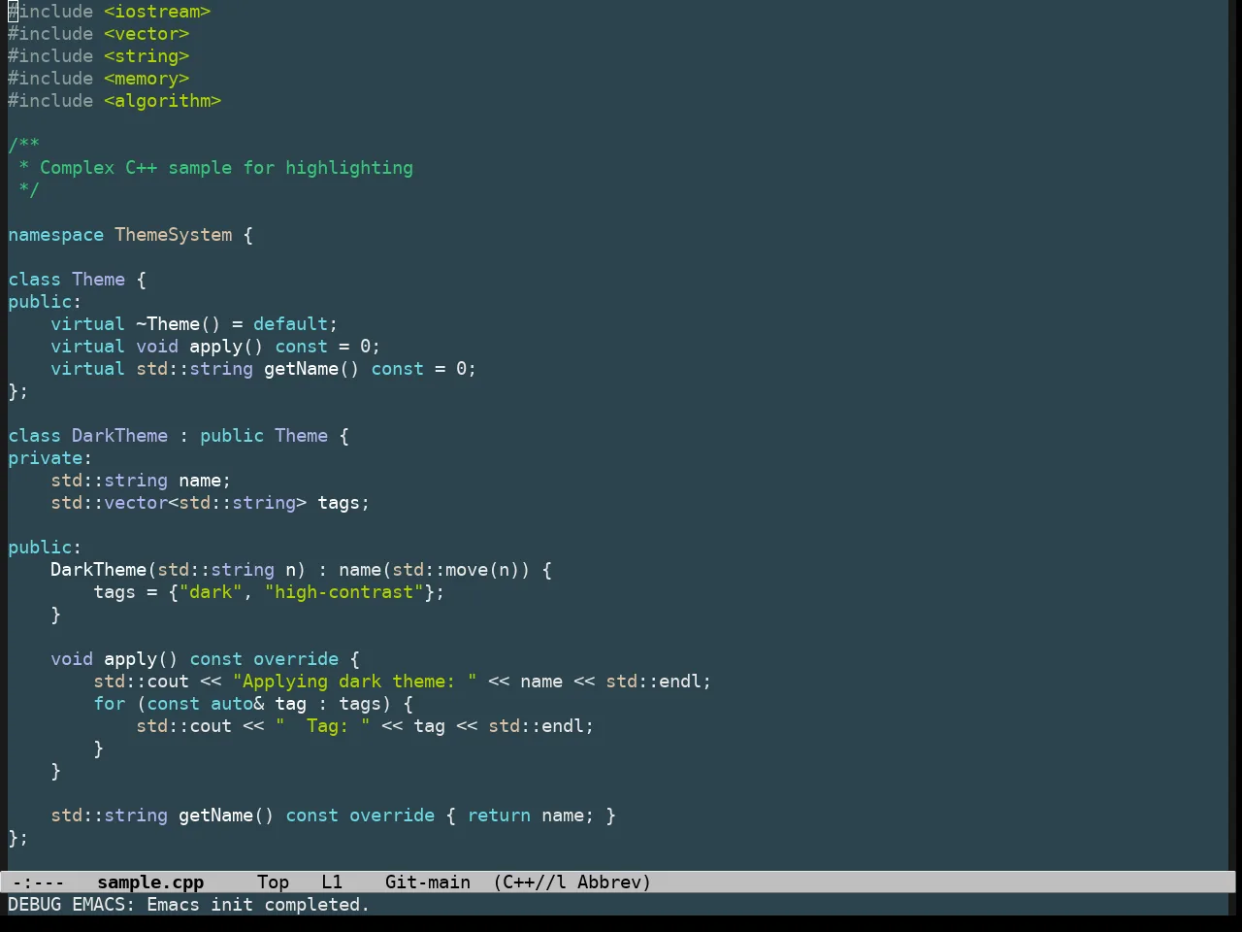The height and width of the screenshot is (932, 1242).
Task: Click the 'override' keyword in getName line
Action: (x=392, y=815)
